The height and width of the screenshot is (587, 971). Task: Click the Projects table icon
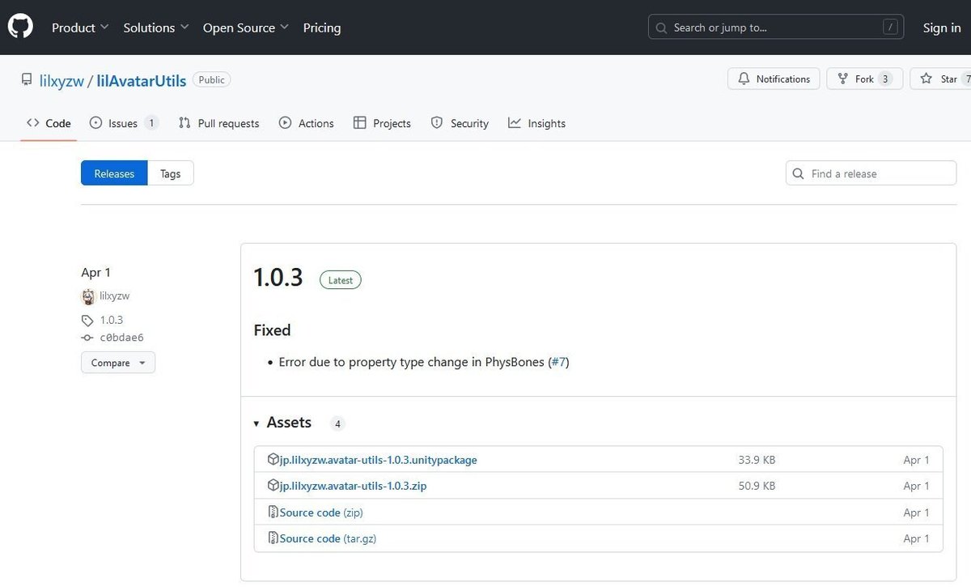[360, 123]
